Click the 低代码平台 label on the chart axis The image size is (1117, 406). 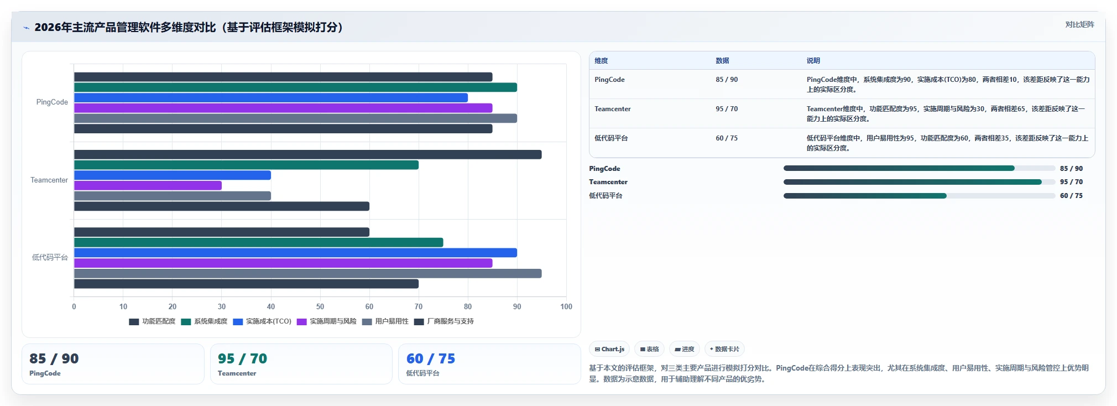(x=50, y=258)
